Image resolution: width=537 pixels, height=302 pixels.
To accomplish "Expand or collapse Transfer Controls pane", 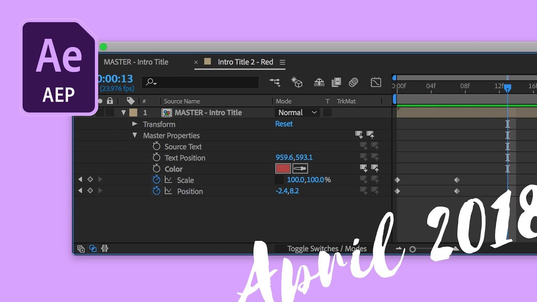I will [93, 249].
